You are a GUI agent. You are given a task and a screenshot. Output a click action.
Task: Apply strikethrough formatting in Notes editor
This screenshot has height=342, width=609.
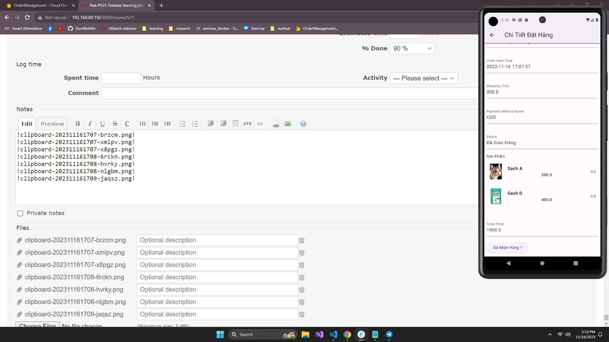(x=115, y=123)
